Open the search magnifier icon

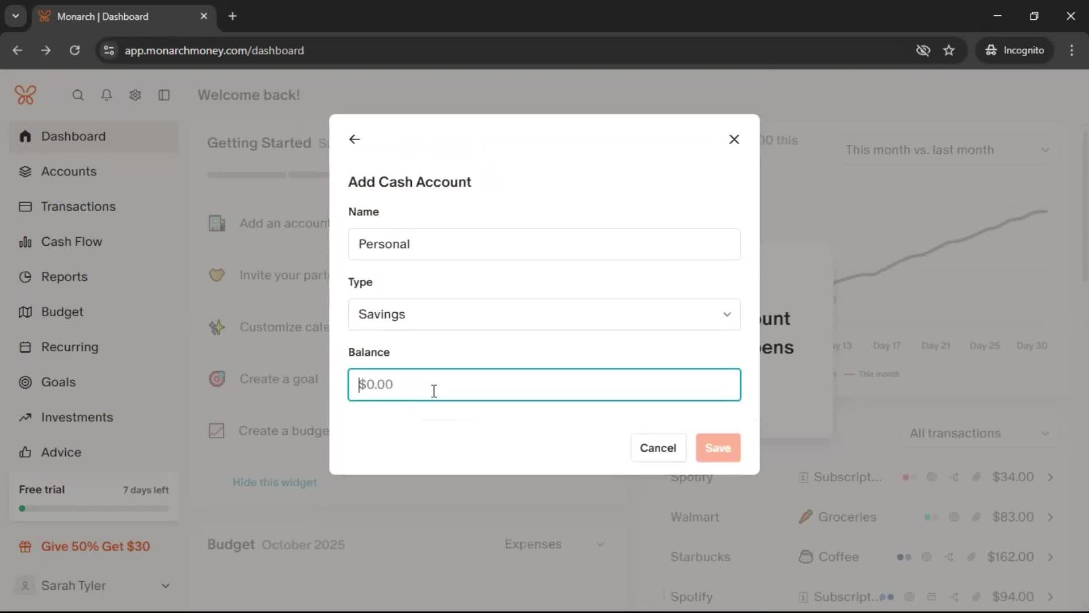(78, 95)
